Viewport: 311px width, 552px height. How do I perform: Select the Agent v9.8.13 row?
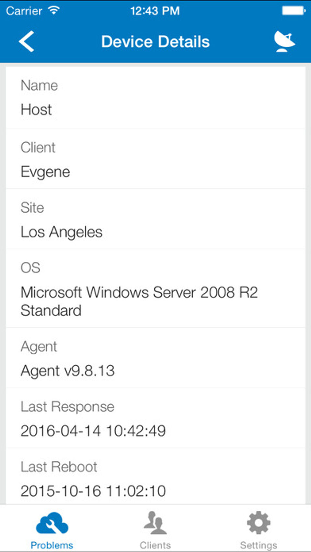coord(155,358)
